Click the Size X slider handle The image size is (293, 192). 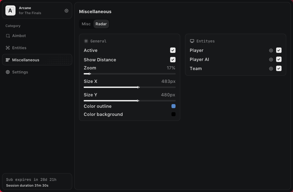pyautogui.click(x=138, y=87)
